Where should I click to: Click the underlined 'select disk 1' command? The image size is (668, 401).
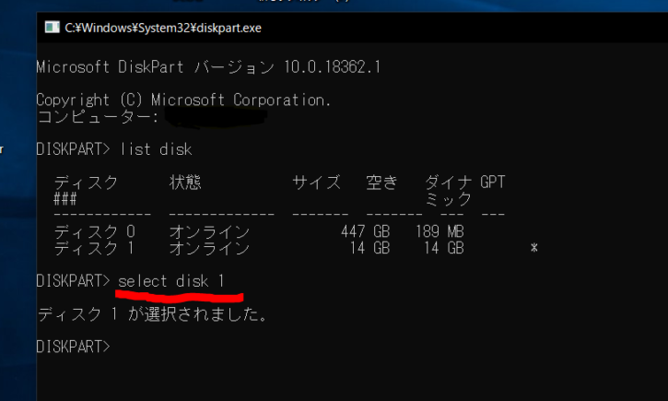171,280
